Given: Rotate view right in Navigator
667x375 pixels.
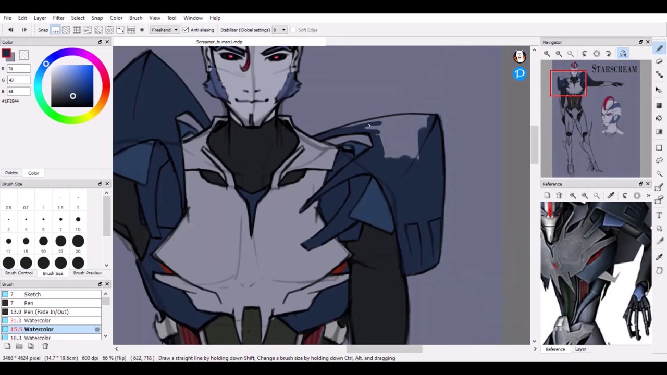Looking at the screenshot, I should pos(608,54).
